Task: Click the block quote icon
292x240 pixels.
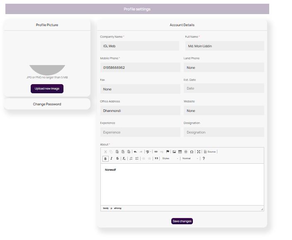Action: pos(156,158)
